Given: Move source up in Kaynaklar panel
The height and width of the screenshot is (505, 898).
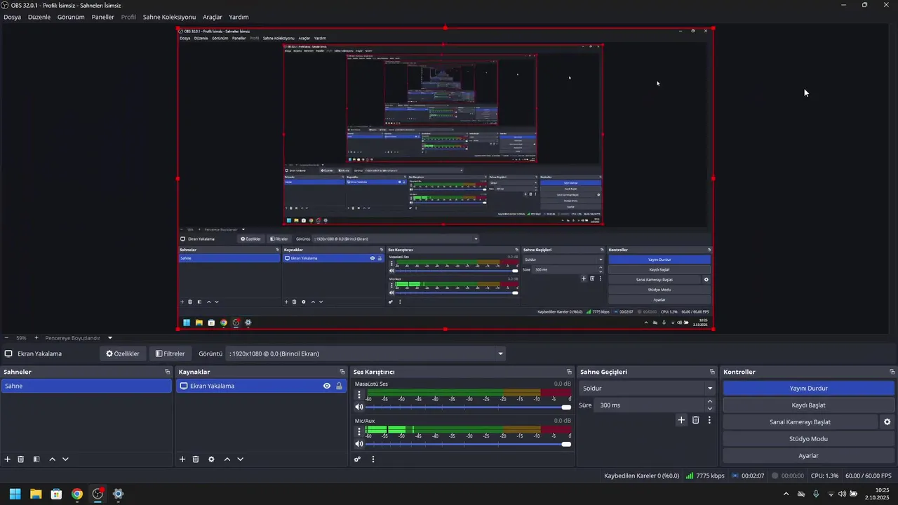Looking at the screenshot, I should pyautogui.click(x=227, y=459).
